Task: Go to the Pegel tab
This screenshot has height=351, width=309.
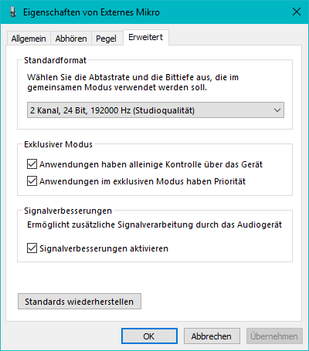Action: [106, 39]
